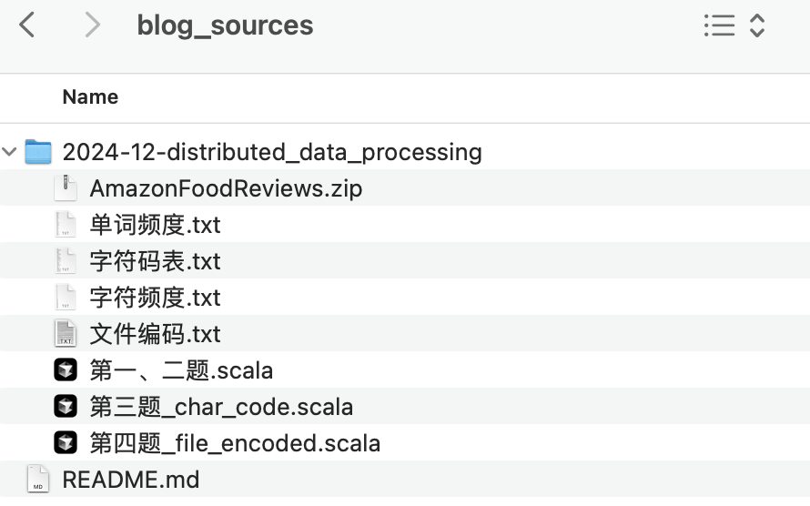Screen dimensions: 810x506
Task: Select 第四题_file_encoded.scala file name
Action: pos(235,443)
